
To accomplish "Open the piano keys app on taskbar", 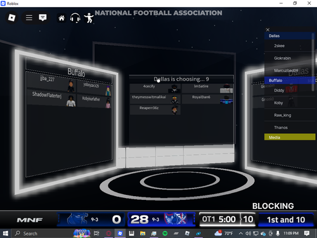I will (131, 234).
